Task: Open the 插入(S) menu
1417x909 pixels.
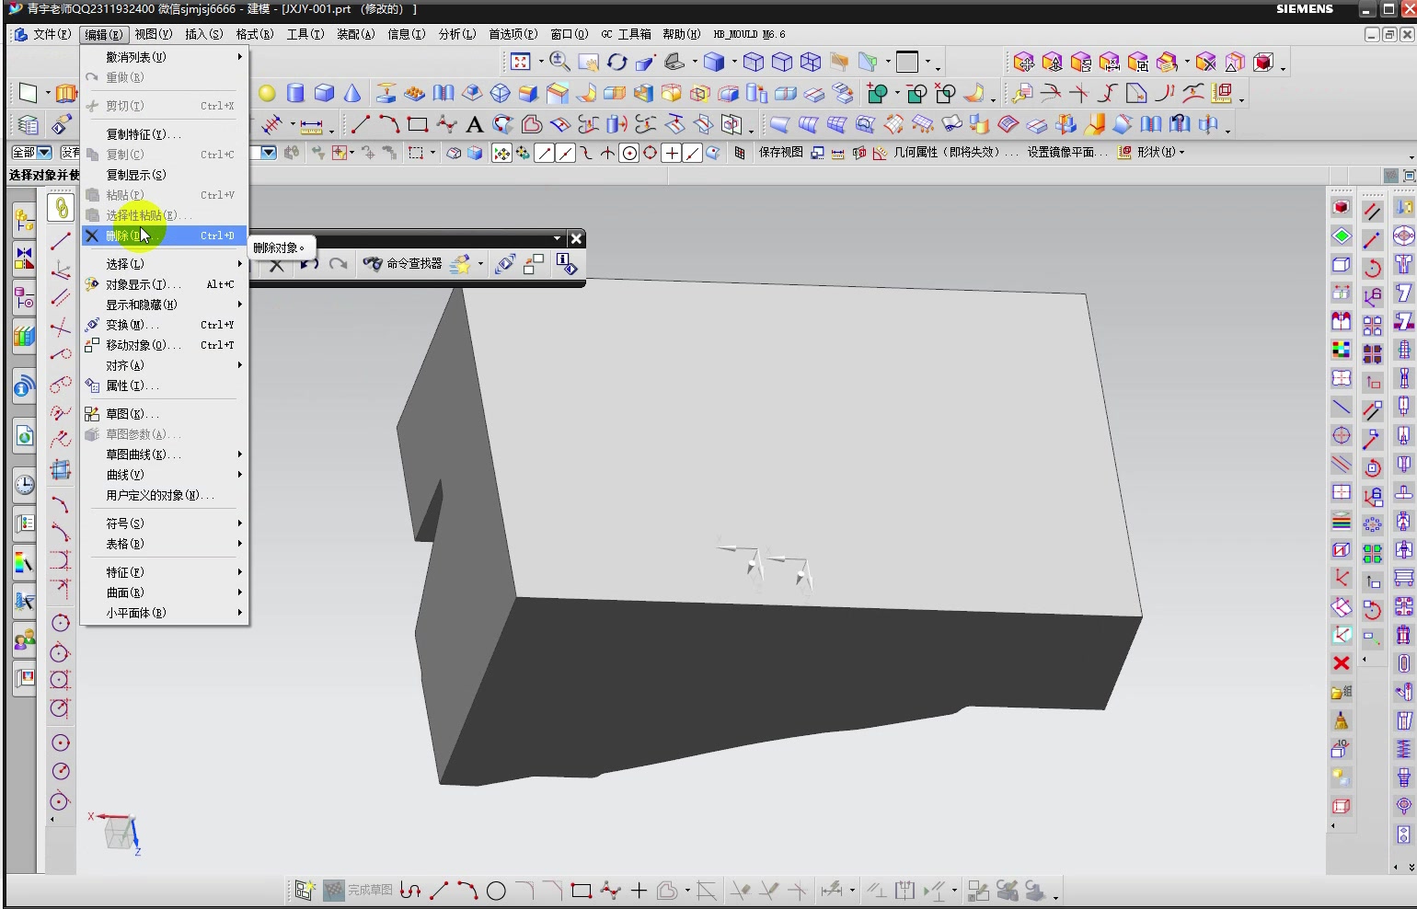Action: (x=203, y=34)
